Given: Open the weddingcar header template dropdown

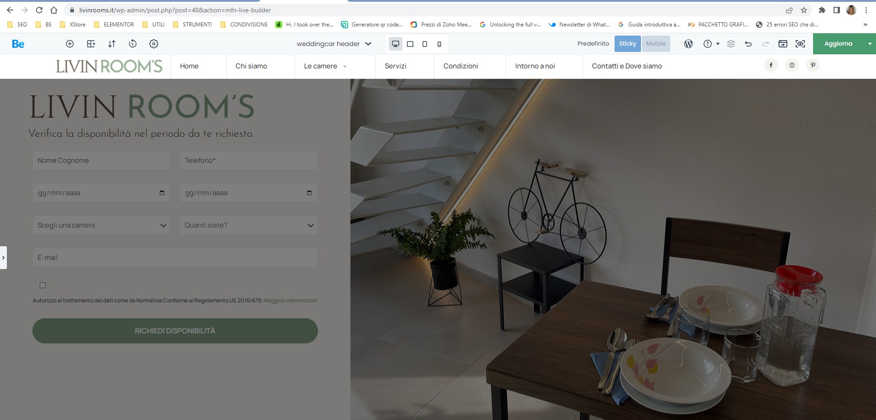Looking at the screenshot, I should [x=334, y=44].
